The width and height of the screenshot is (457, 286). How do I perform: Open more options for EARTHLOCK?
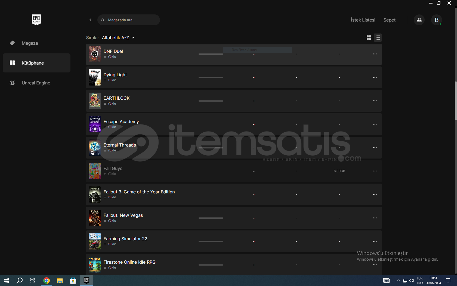pyautogui.click(x=375, y=101)
